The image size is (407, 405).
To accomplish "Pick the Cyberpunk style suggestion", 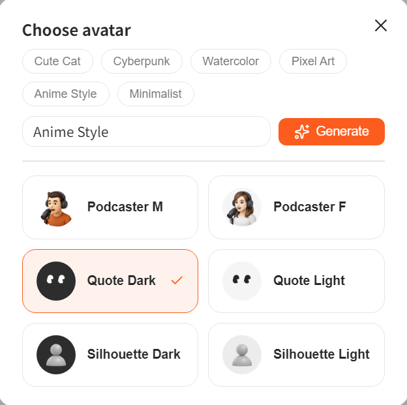I will point(142,61).
